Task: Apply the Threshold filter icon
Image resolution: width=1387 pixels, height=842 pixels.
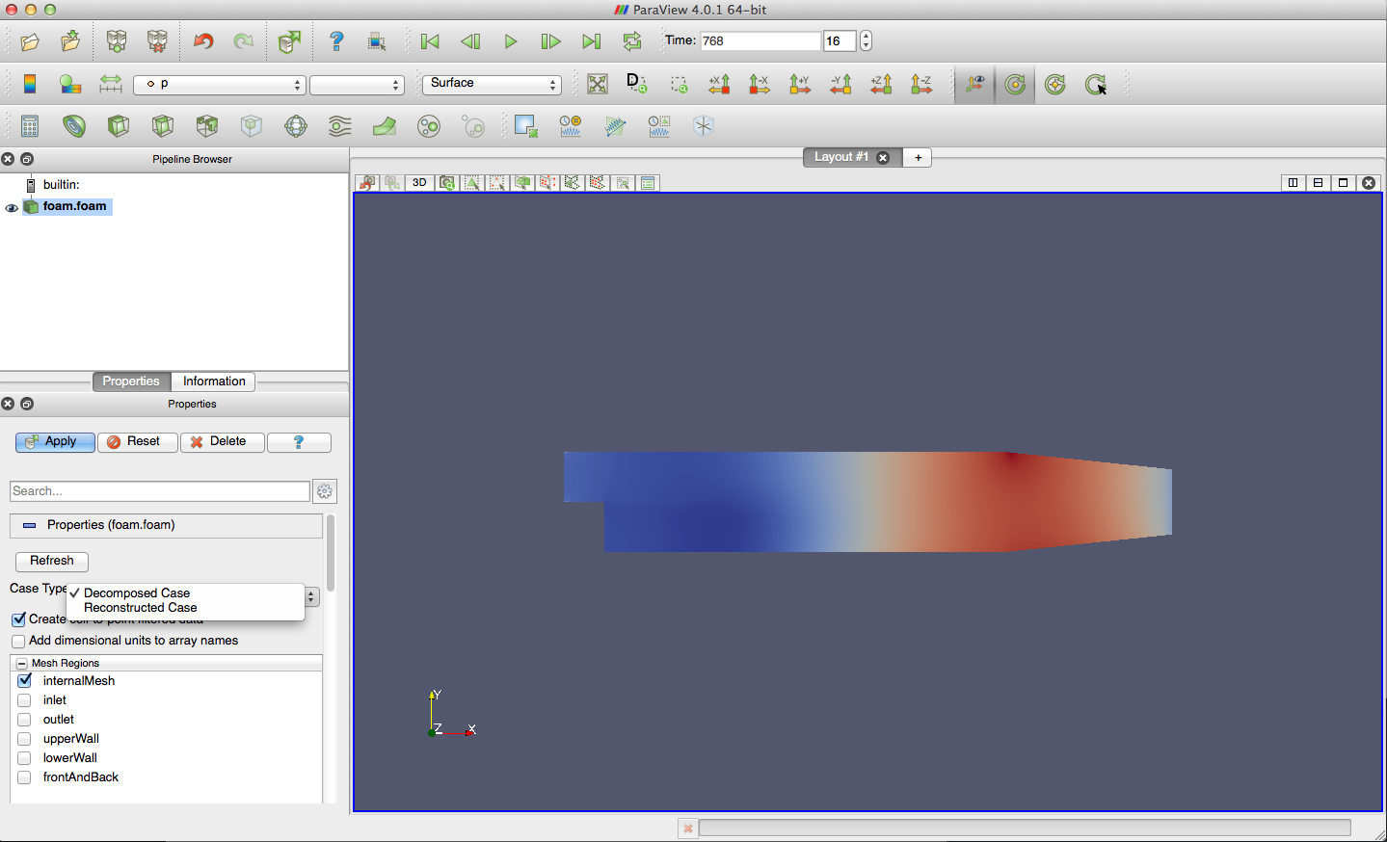Action: coord(207,126)
